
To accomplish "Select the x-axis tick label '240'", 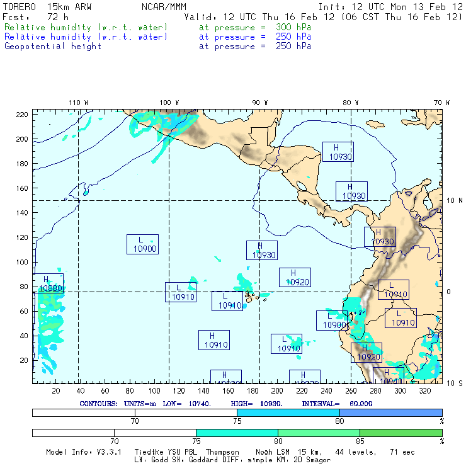I will 326,391.
